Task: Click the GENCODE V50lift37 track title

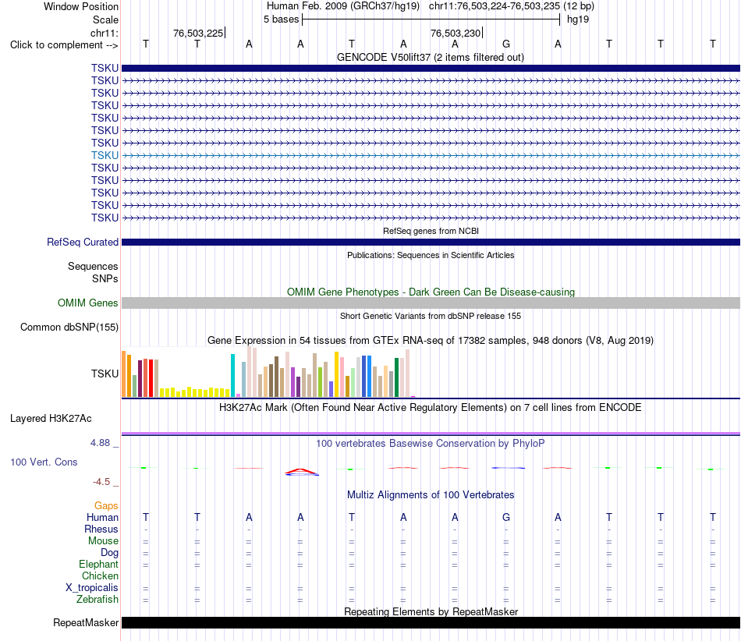Action: (430, 58)
